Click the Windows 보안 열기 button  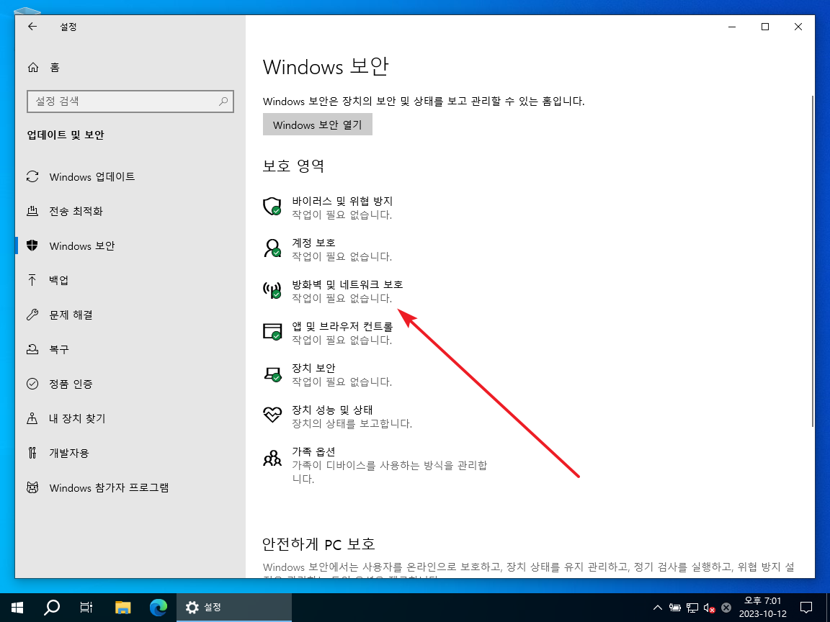[318, 125]
